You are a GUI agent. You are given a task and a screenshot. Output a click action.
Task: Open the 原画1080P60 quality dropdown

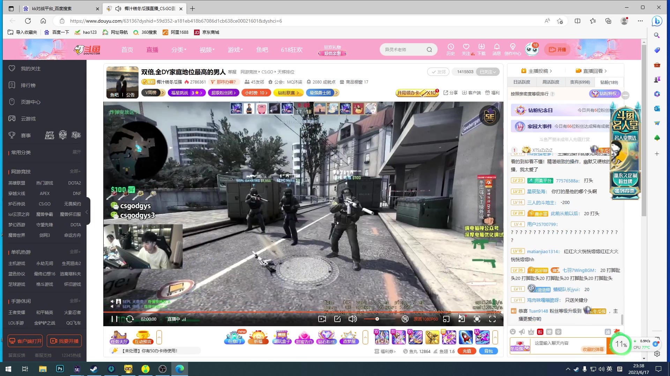pyautogui.click(x=426, y=319)
